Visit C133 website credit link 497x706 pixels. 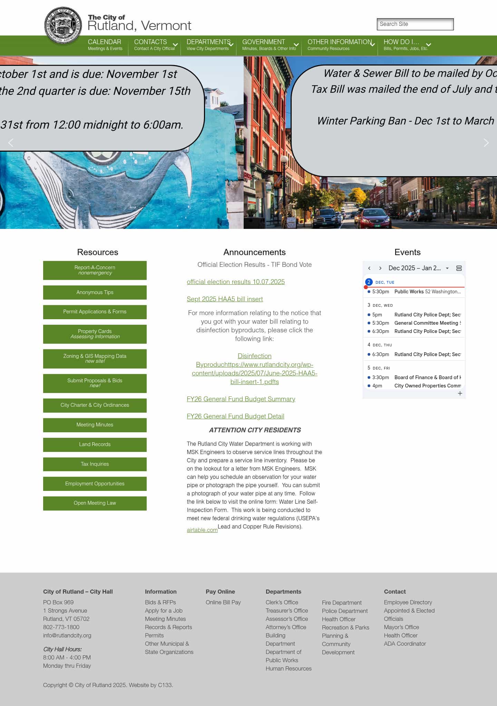[165, 685]
